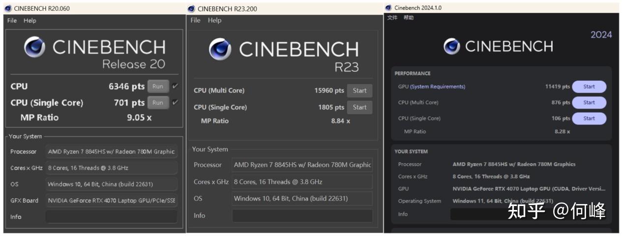Open 帮助 menu in Cinebench 2024 window
Screen dimensions: 623x237
tap(409, 18)
